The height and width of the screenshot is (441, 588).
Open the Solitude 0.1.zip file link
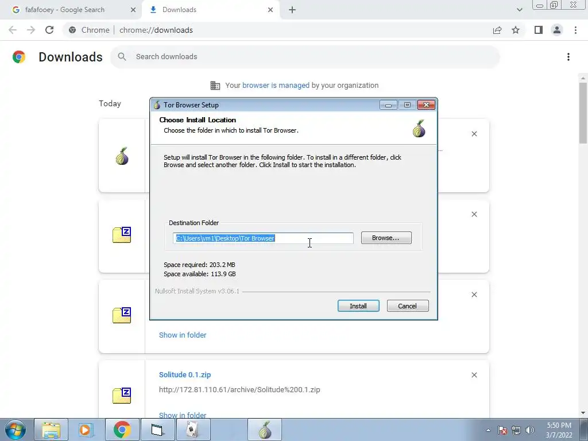(185, 374)
